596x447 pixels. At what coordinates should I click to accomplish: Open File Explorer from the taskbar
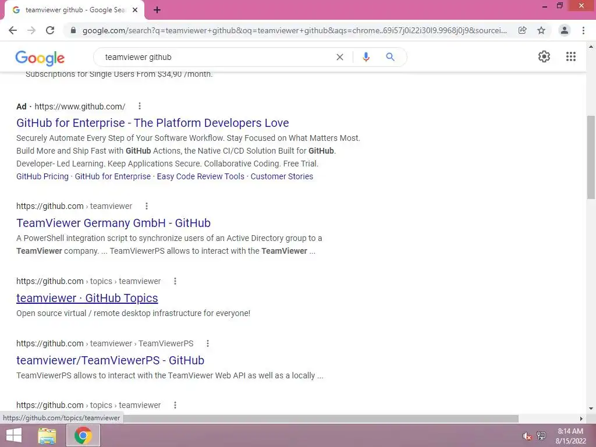pos(47,435)
